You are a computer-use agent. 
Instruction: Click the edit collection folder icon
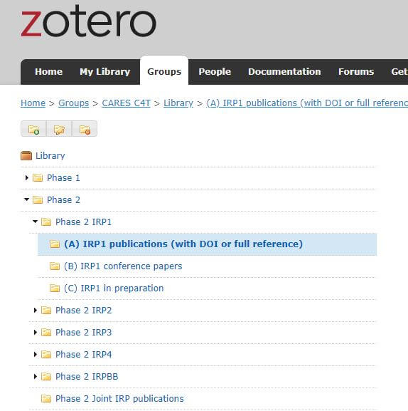59,129
